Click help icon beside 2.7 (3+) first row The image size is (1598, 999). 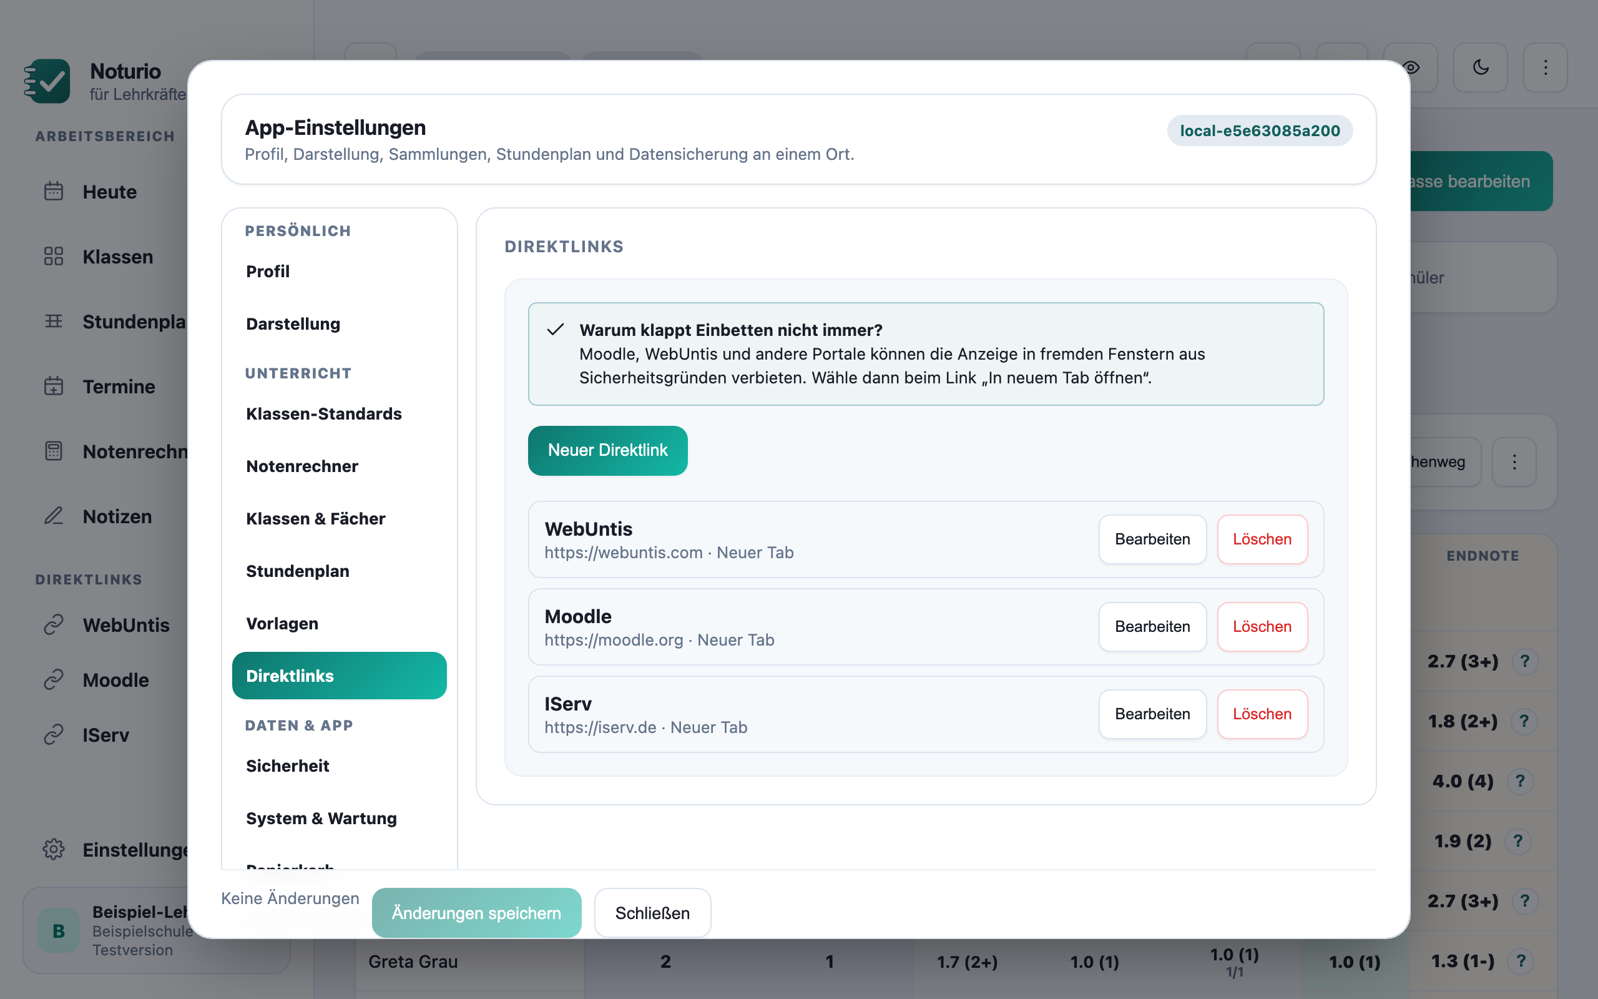pos(1525,661)
